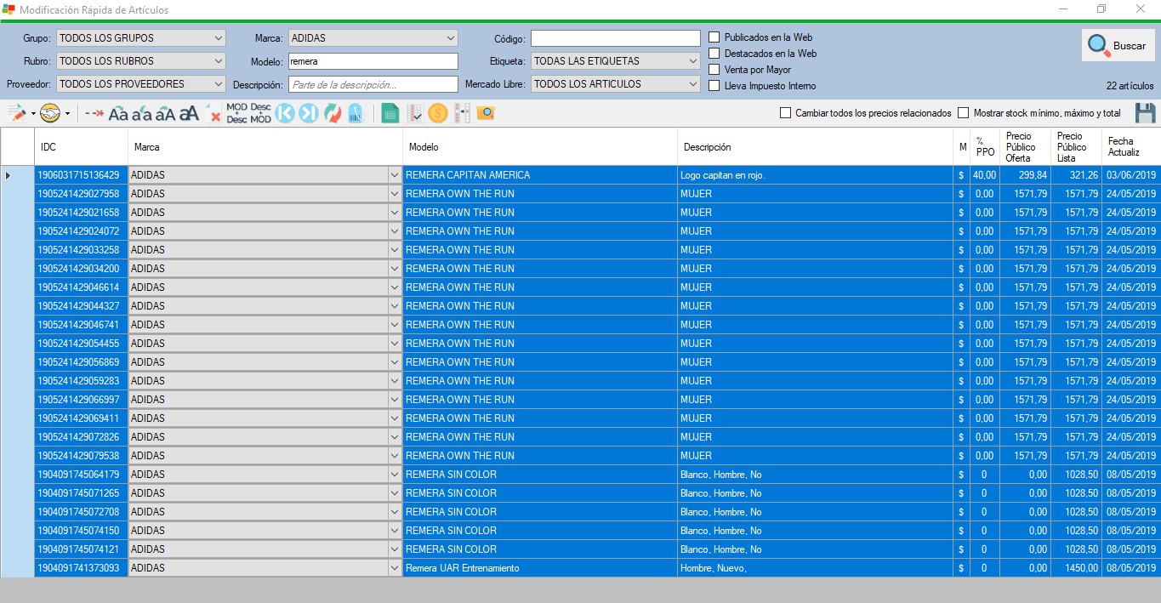Apply the first 'Aa' capitalization icon
This screenshot has width=1161, height=603.
point(118,113)
